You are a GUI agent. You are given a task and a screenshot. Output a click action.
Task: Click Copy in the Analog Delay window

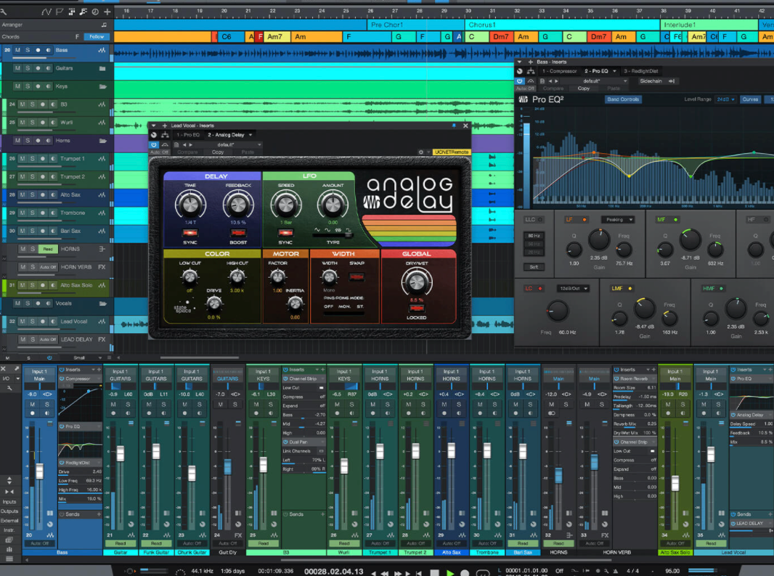(218, 152)
